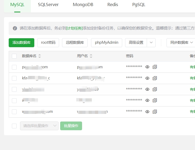Click the 高级设置 button

coord(136,43)
